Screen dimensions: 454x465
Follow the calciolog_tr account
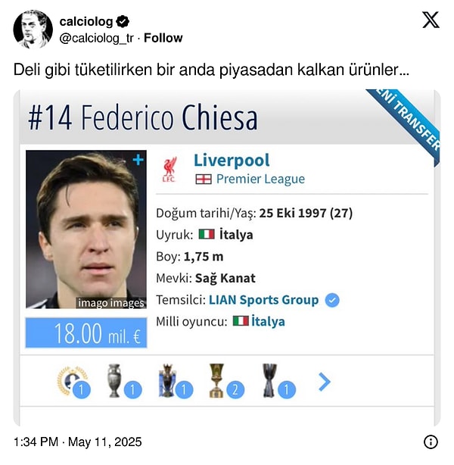163,38
